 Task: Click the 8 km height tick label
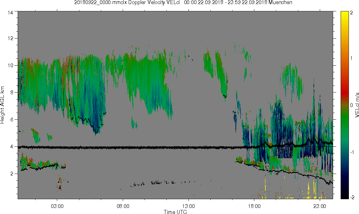[x=11, y=92]
